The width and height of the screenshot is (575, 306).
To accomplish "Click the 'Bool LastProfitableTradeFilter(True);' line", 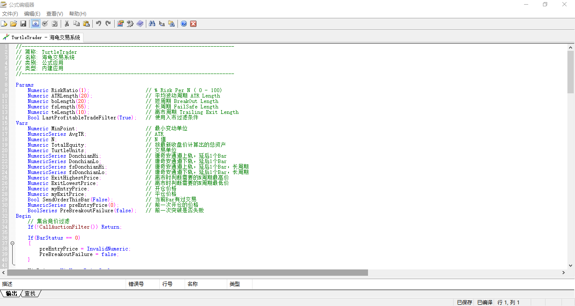I will pos(82,118).
